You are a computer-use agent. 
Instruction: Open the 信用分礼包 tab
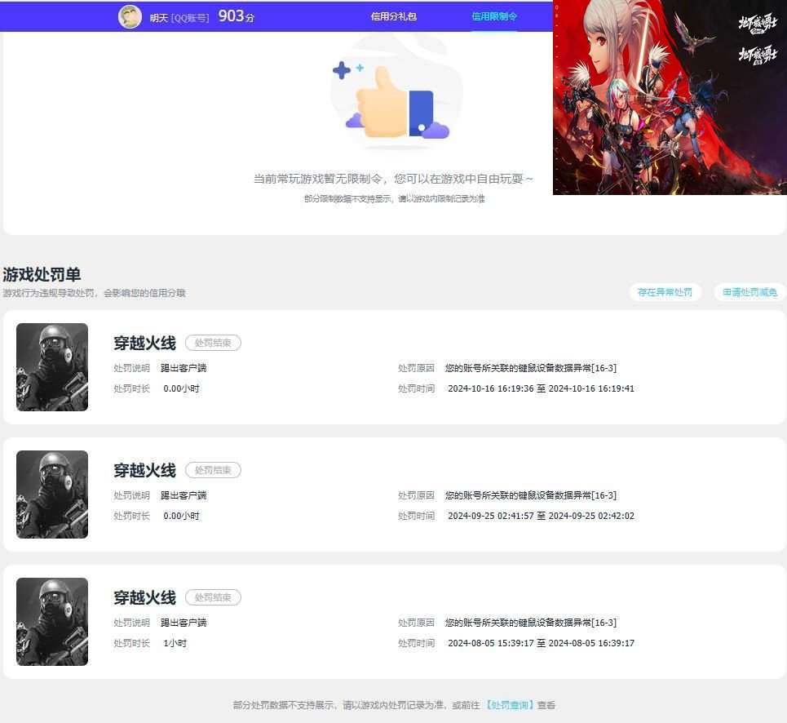tap(393, 16)
